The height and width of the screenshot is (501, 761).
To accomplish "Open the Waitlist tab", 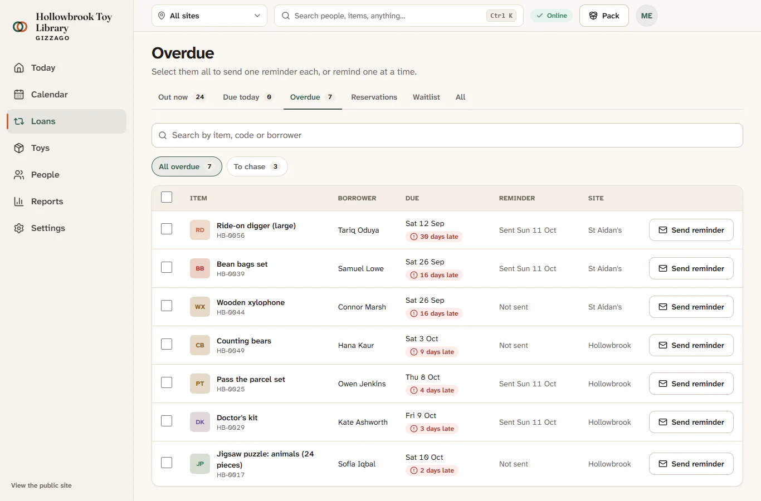I will point(426,97).
